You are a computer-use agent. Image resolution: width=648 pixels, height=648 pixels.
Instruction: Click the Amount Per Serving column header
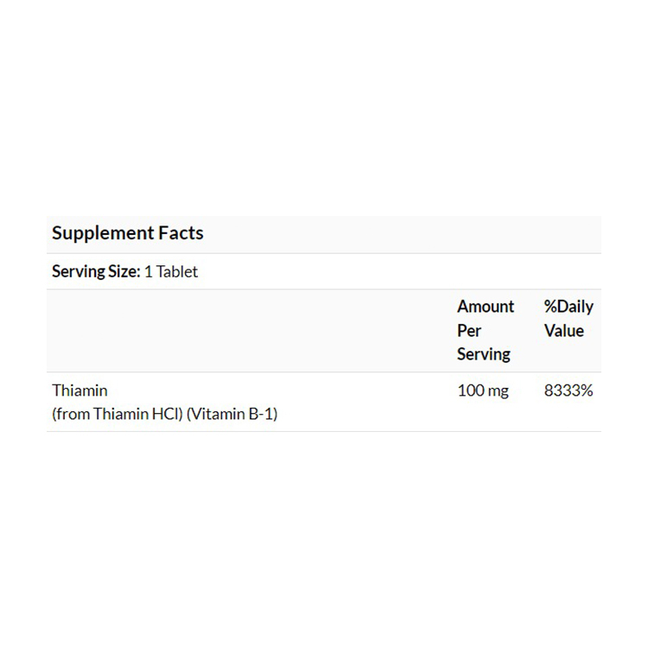tap(486, 330)
